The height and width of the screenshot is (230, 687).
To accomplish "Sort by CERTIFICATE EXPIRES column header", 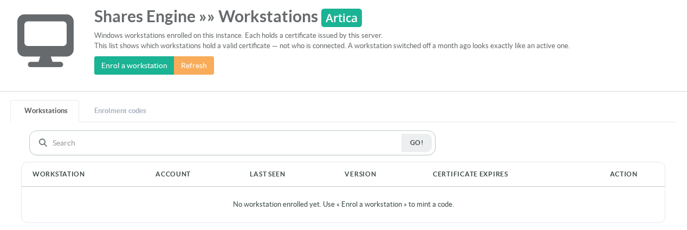I will coord(470,174).
